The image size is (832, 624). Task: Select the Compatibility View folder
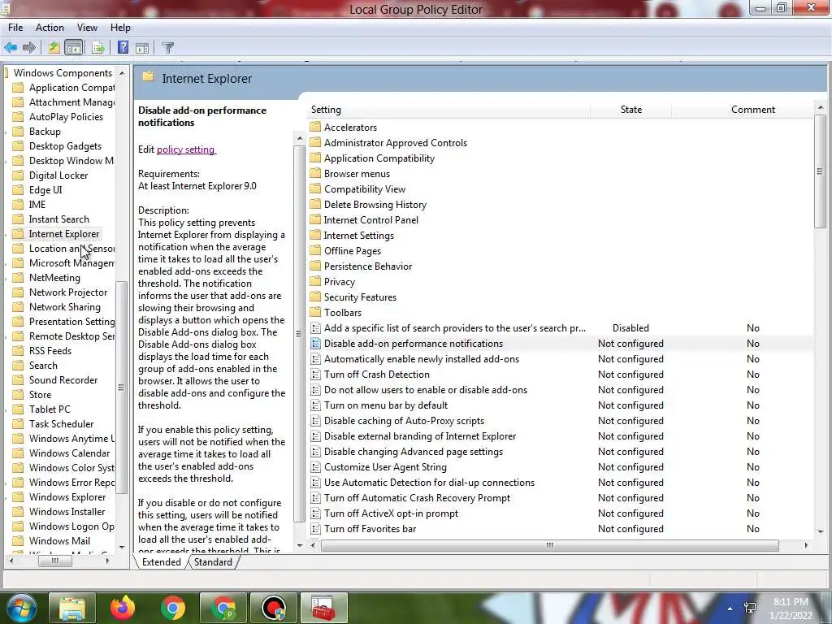point(365,188)
